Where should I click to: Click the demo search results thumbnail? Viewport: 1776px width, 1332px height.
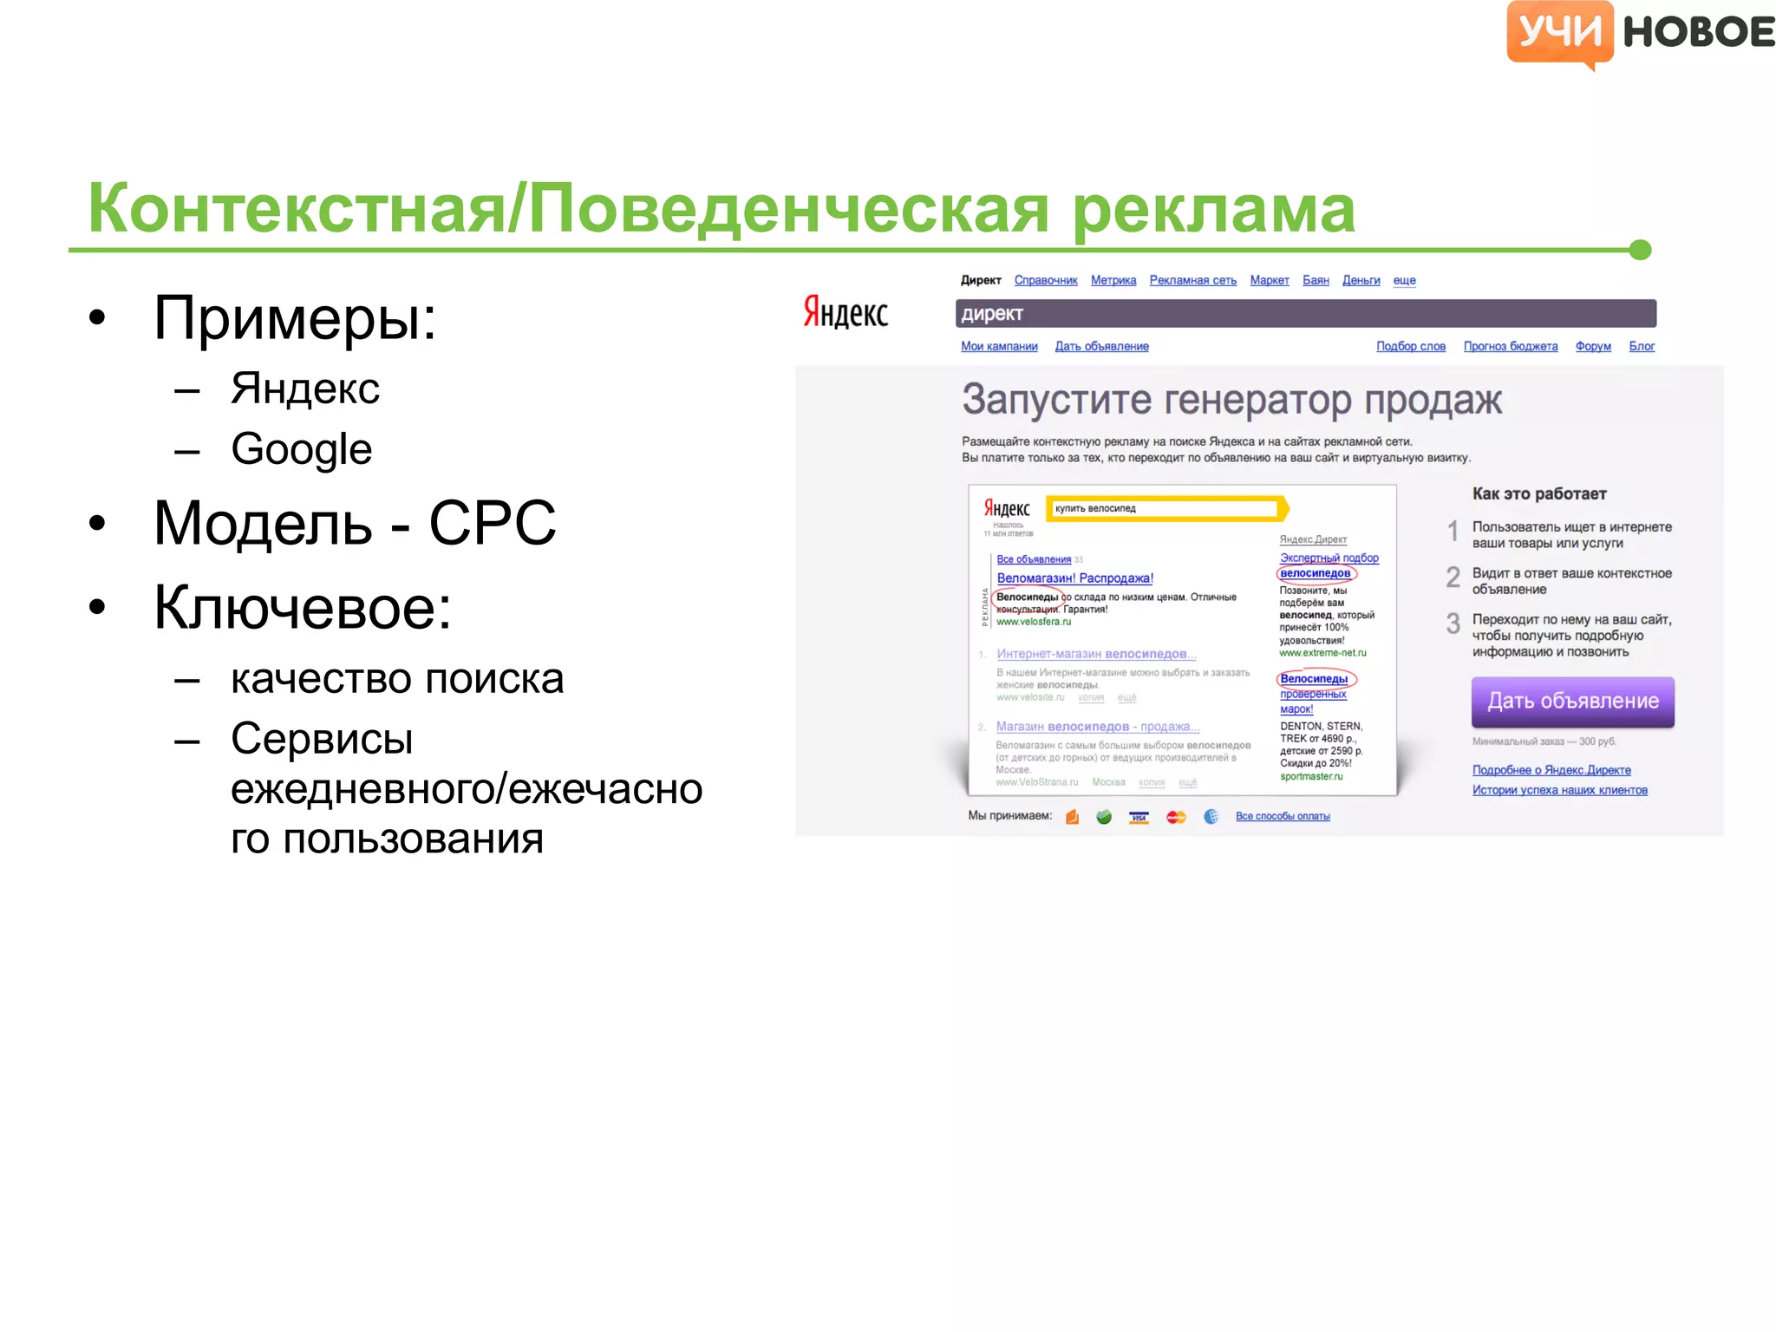(1182, 640)
